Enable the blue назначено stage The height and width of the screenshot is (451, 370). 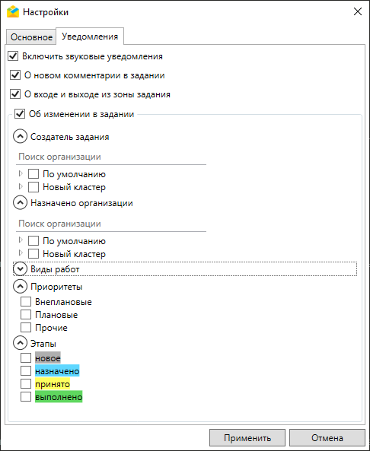coord(26,371)
